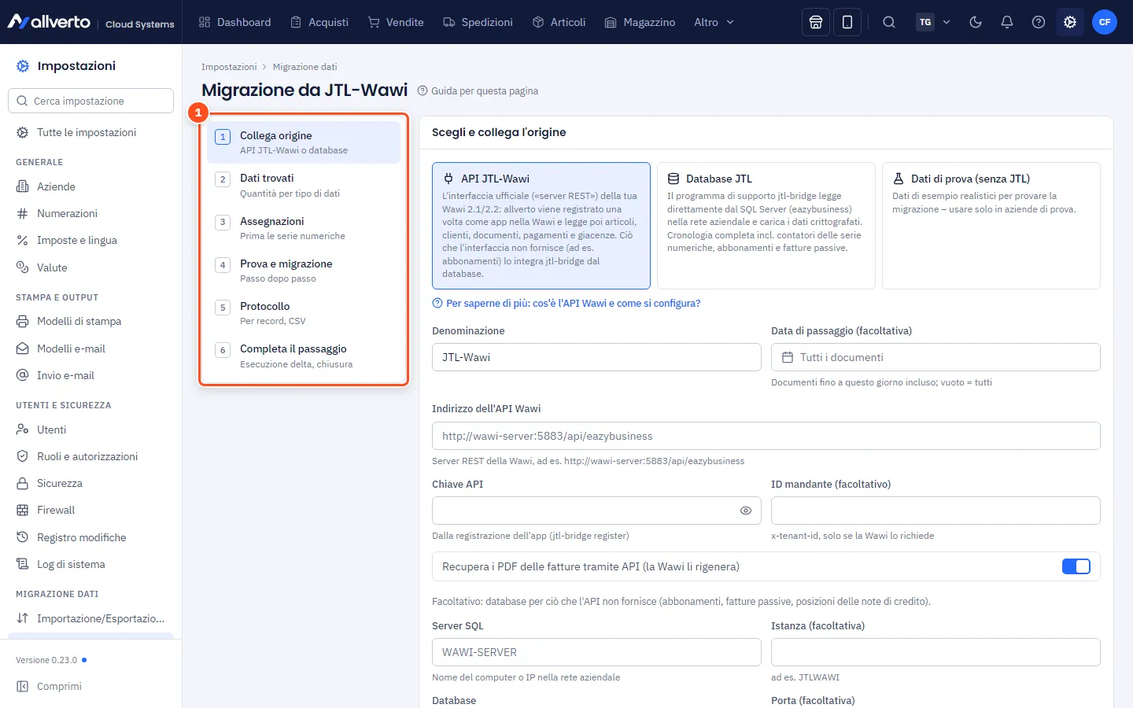Go to the Vendite menu
1133x708 pixels.
(396, 22)
